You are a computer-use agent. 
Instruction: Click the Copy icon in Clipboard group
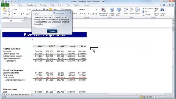[9, 12]
